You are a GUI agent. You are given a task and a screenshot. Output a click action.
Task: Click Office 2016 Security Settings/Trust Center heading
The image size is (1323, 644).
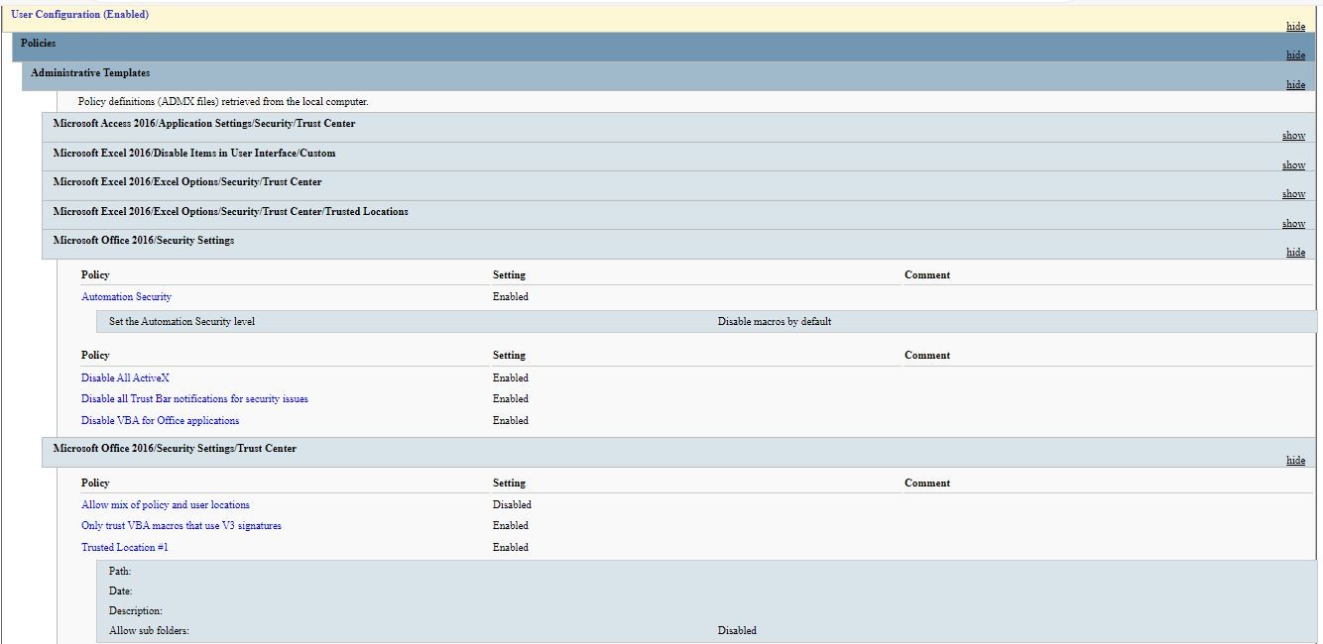[175, 449]
